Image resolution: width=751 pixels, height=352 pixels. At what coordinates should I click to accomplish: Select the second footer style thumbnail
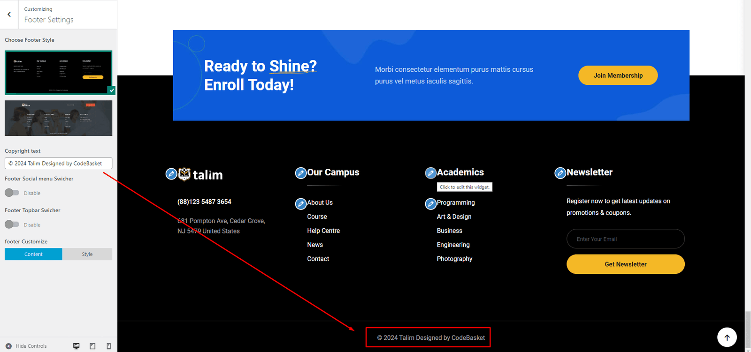58,118
